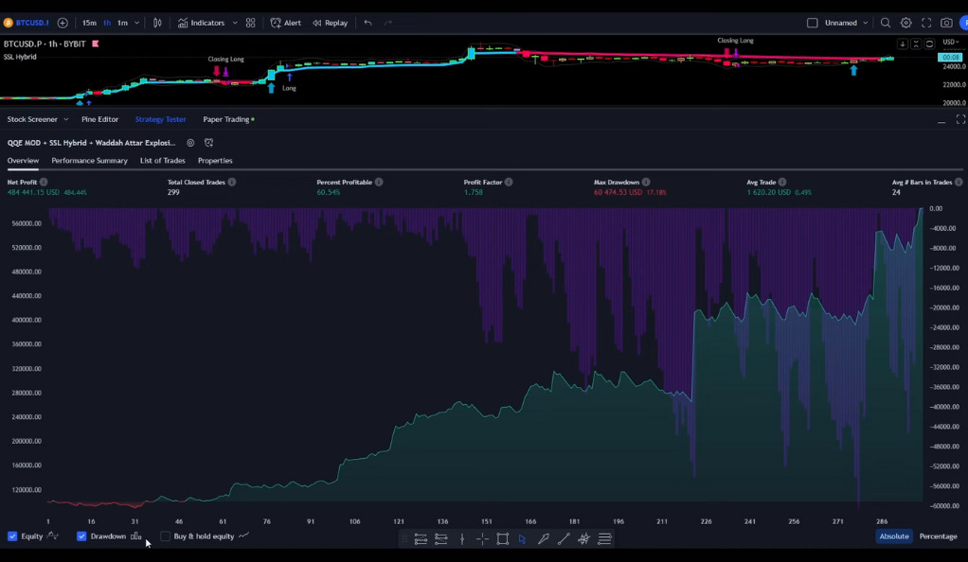Enable Buy & hold equity checkbox

click(165, 536)
